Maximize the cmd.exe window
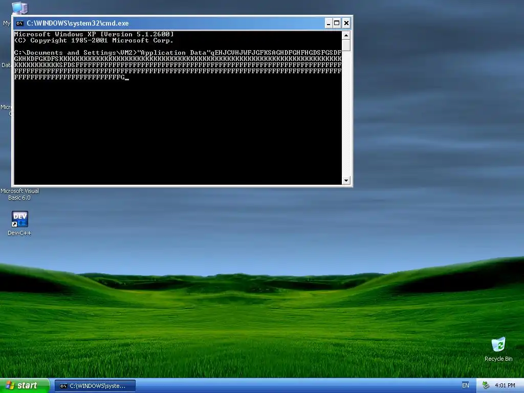 (337, 23)
